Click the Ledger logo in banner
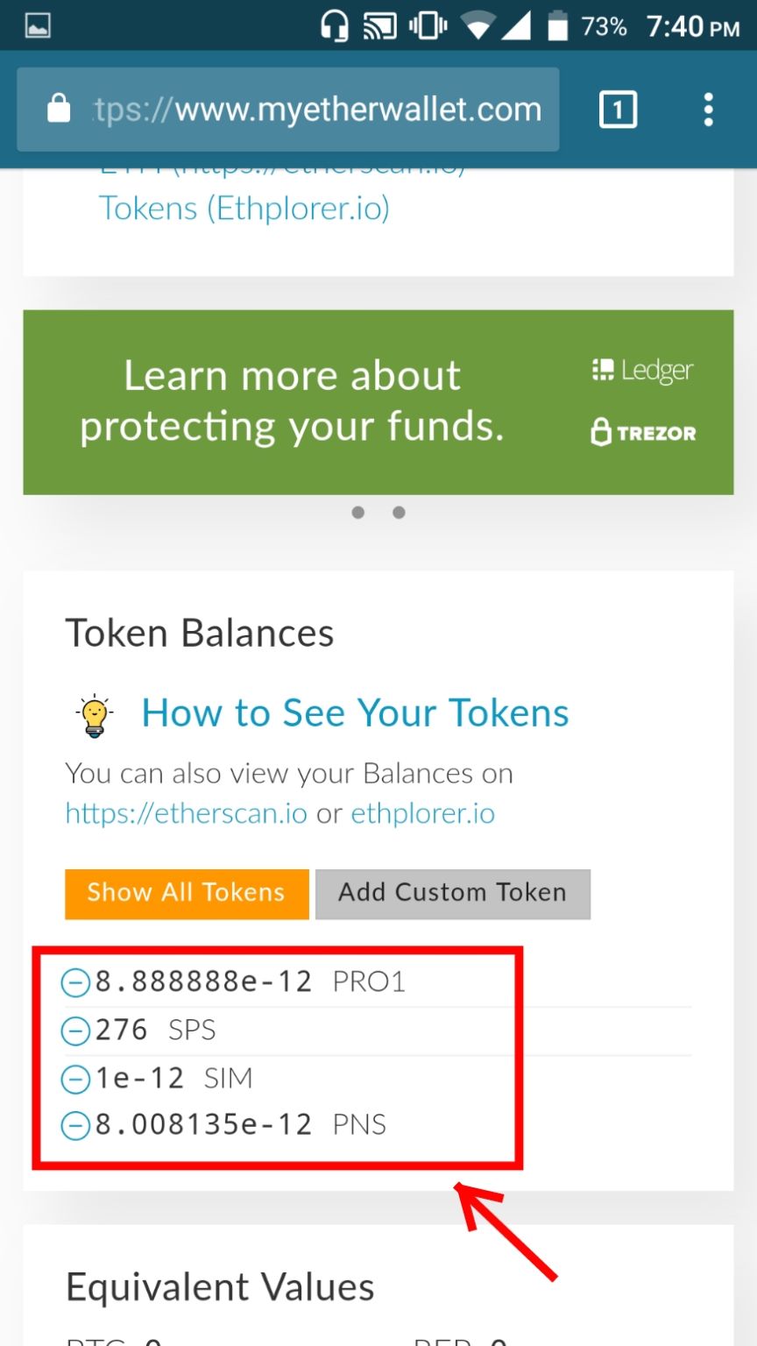757x1346 pixels. pyautogui.click(x=643, y=371)
